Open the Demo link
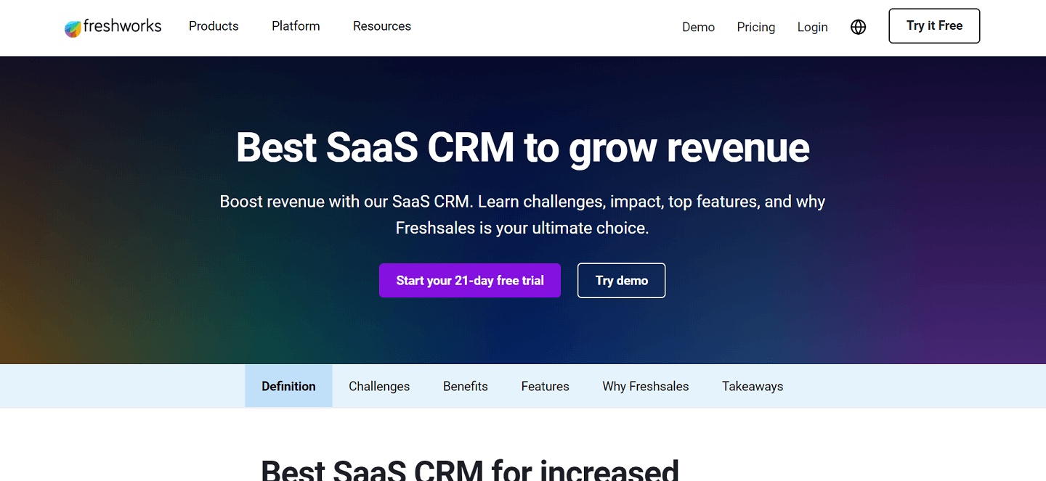 click(x=698, y=27)
